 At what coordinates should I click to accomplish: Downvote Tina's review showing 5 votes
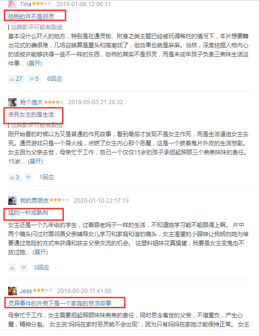pyautogui.click(x=34, y=79)
